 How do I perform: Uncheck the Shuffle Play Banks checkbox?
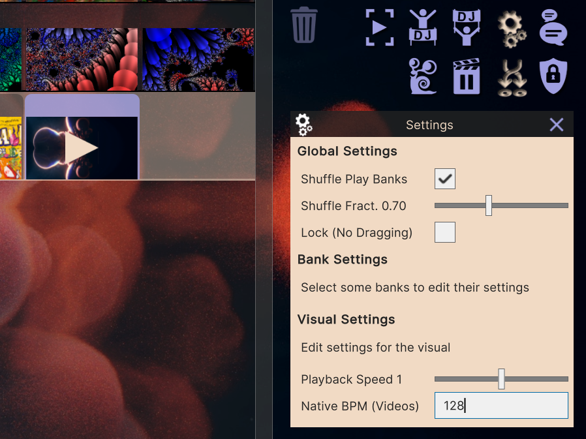[x=445, y=179]
